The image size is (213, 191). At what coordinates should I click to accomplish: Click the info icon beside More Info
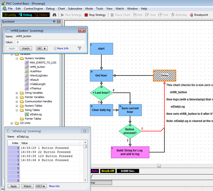(x=55, y=48)
